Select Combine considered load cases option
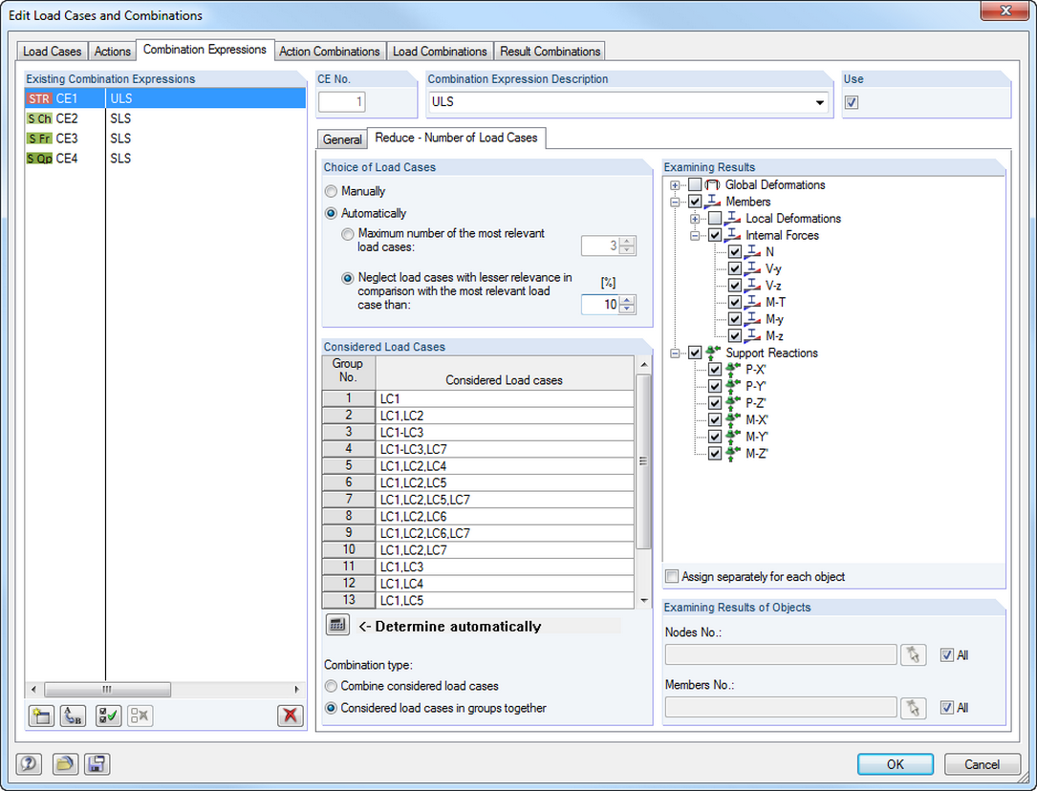Viewport: 1037px width, 791px height. 331,686
